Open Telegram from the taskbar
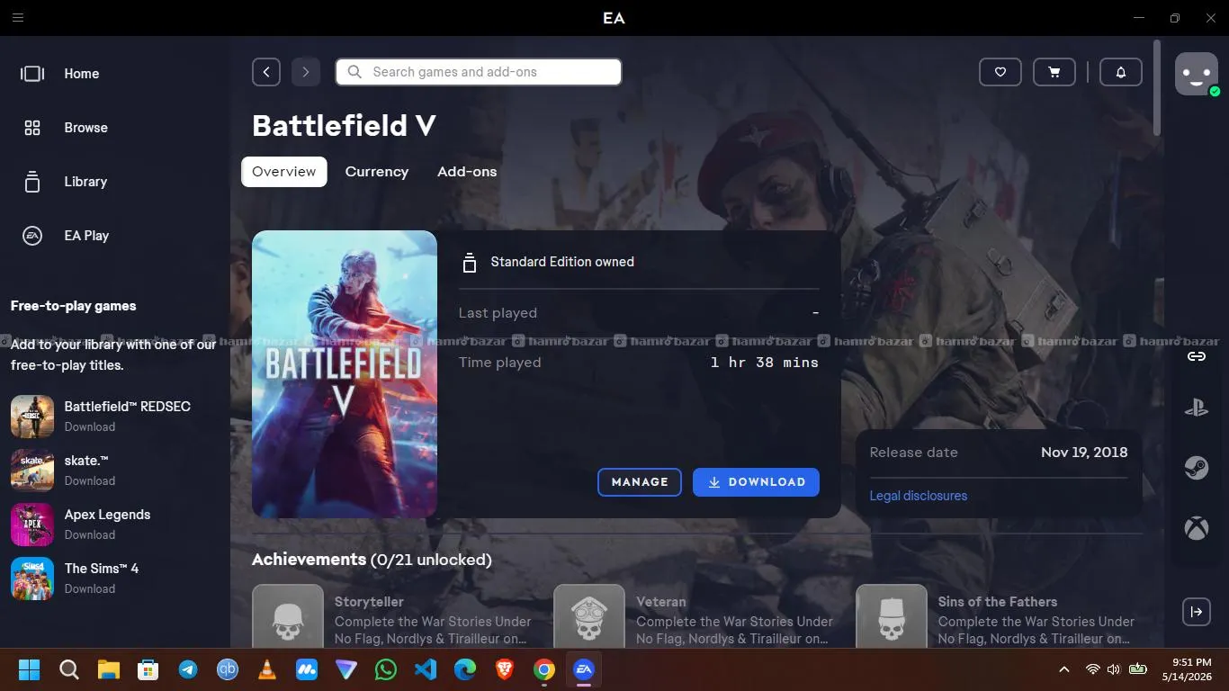Screen dimensions: 1229x691 pyautogui.click(x=188, y=669)
